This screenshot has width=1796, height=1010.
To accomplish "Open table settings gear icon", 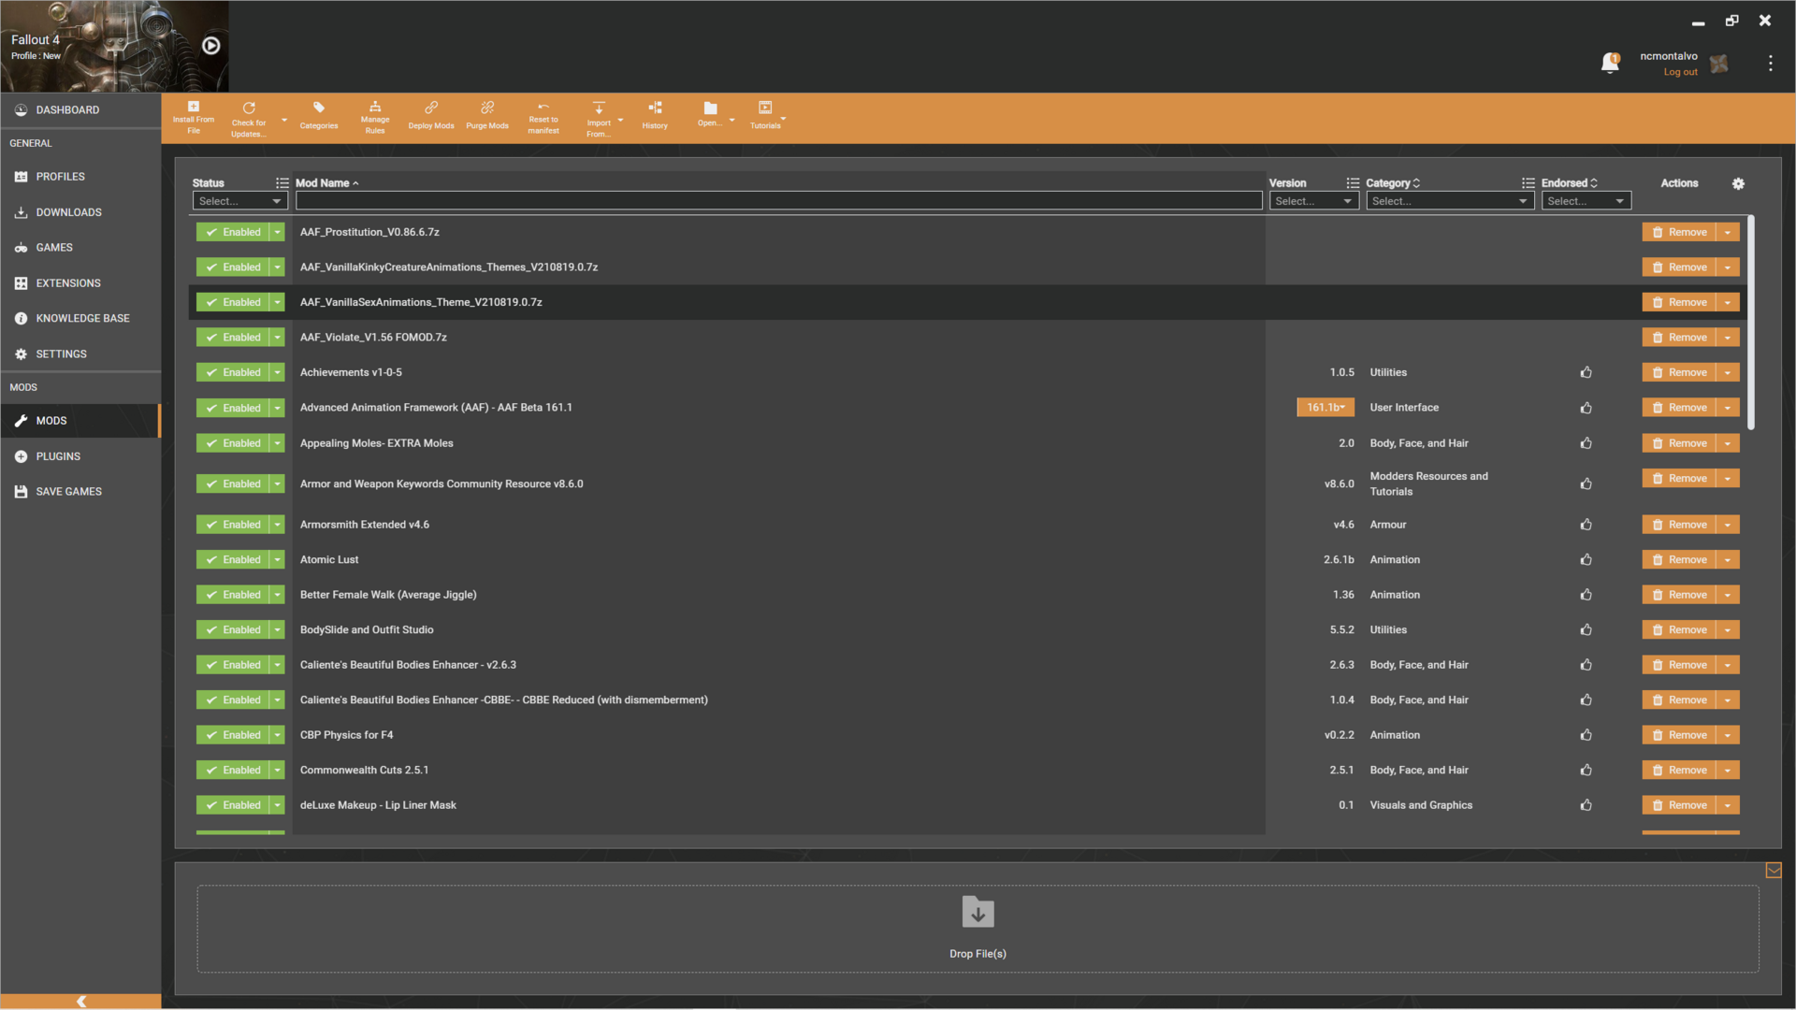I will pyautogui.click(x=1738, y=183).
